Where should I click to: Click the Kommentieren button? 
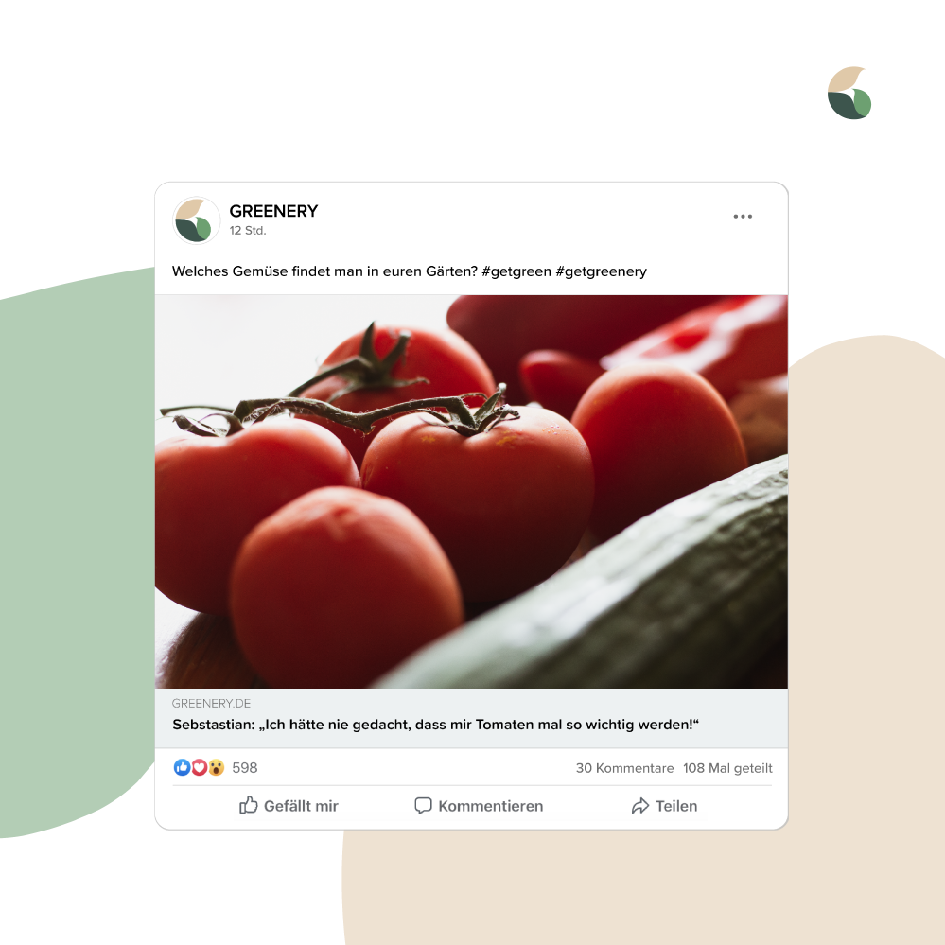[x=479, y=806]
